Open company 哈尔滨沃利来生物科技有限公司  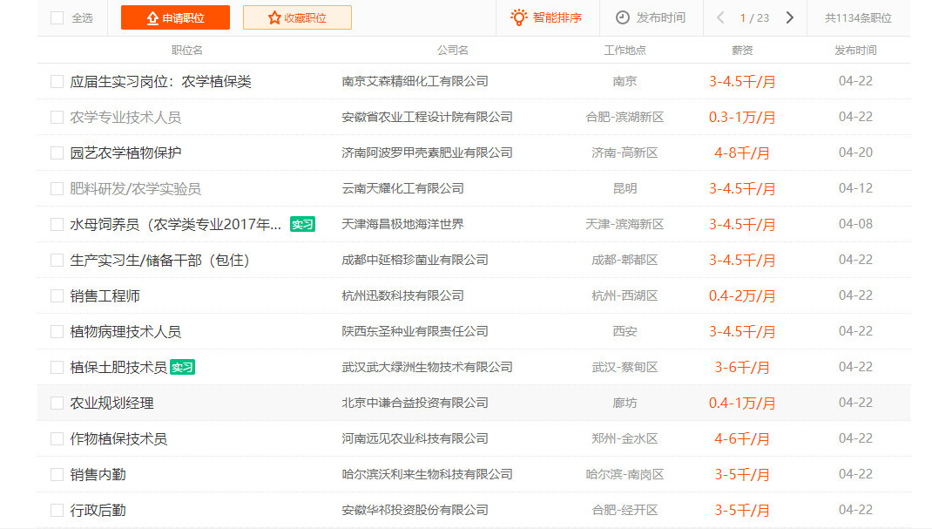(x=427, y=474)
